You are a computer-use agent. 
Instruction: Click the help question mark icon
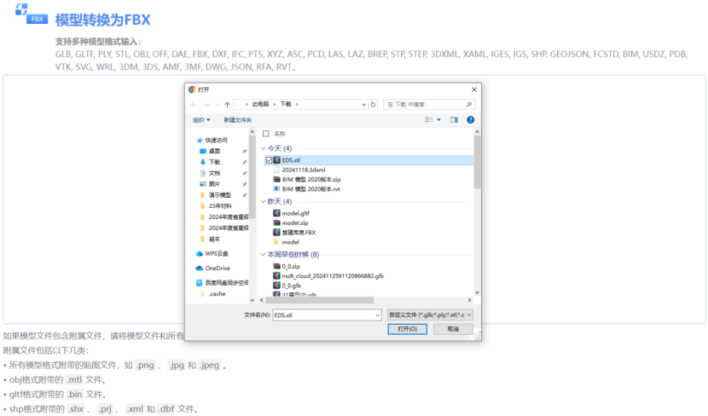click(x=470, y=120)
